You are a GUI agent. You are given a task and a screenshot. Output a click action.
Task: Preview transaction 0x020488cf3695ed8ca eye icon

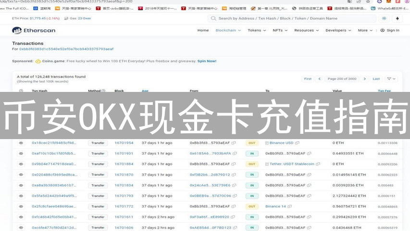(x=21, y=175)
